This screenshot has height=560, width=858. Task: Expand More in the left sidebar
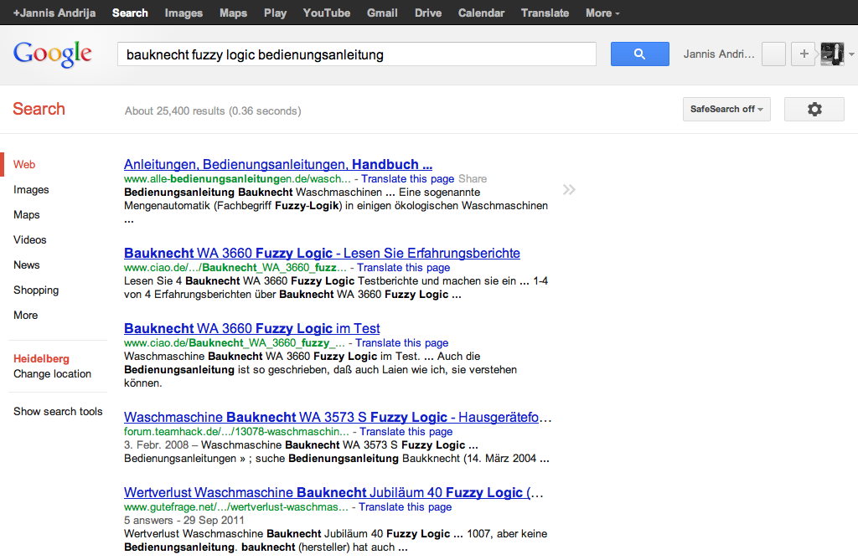click(26, 315)
